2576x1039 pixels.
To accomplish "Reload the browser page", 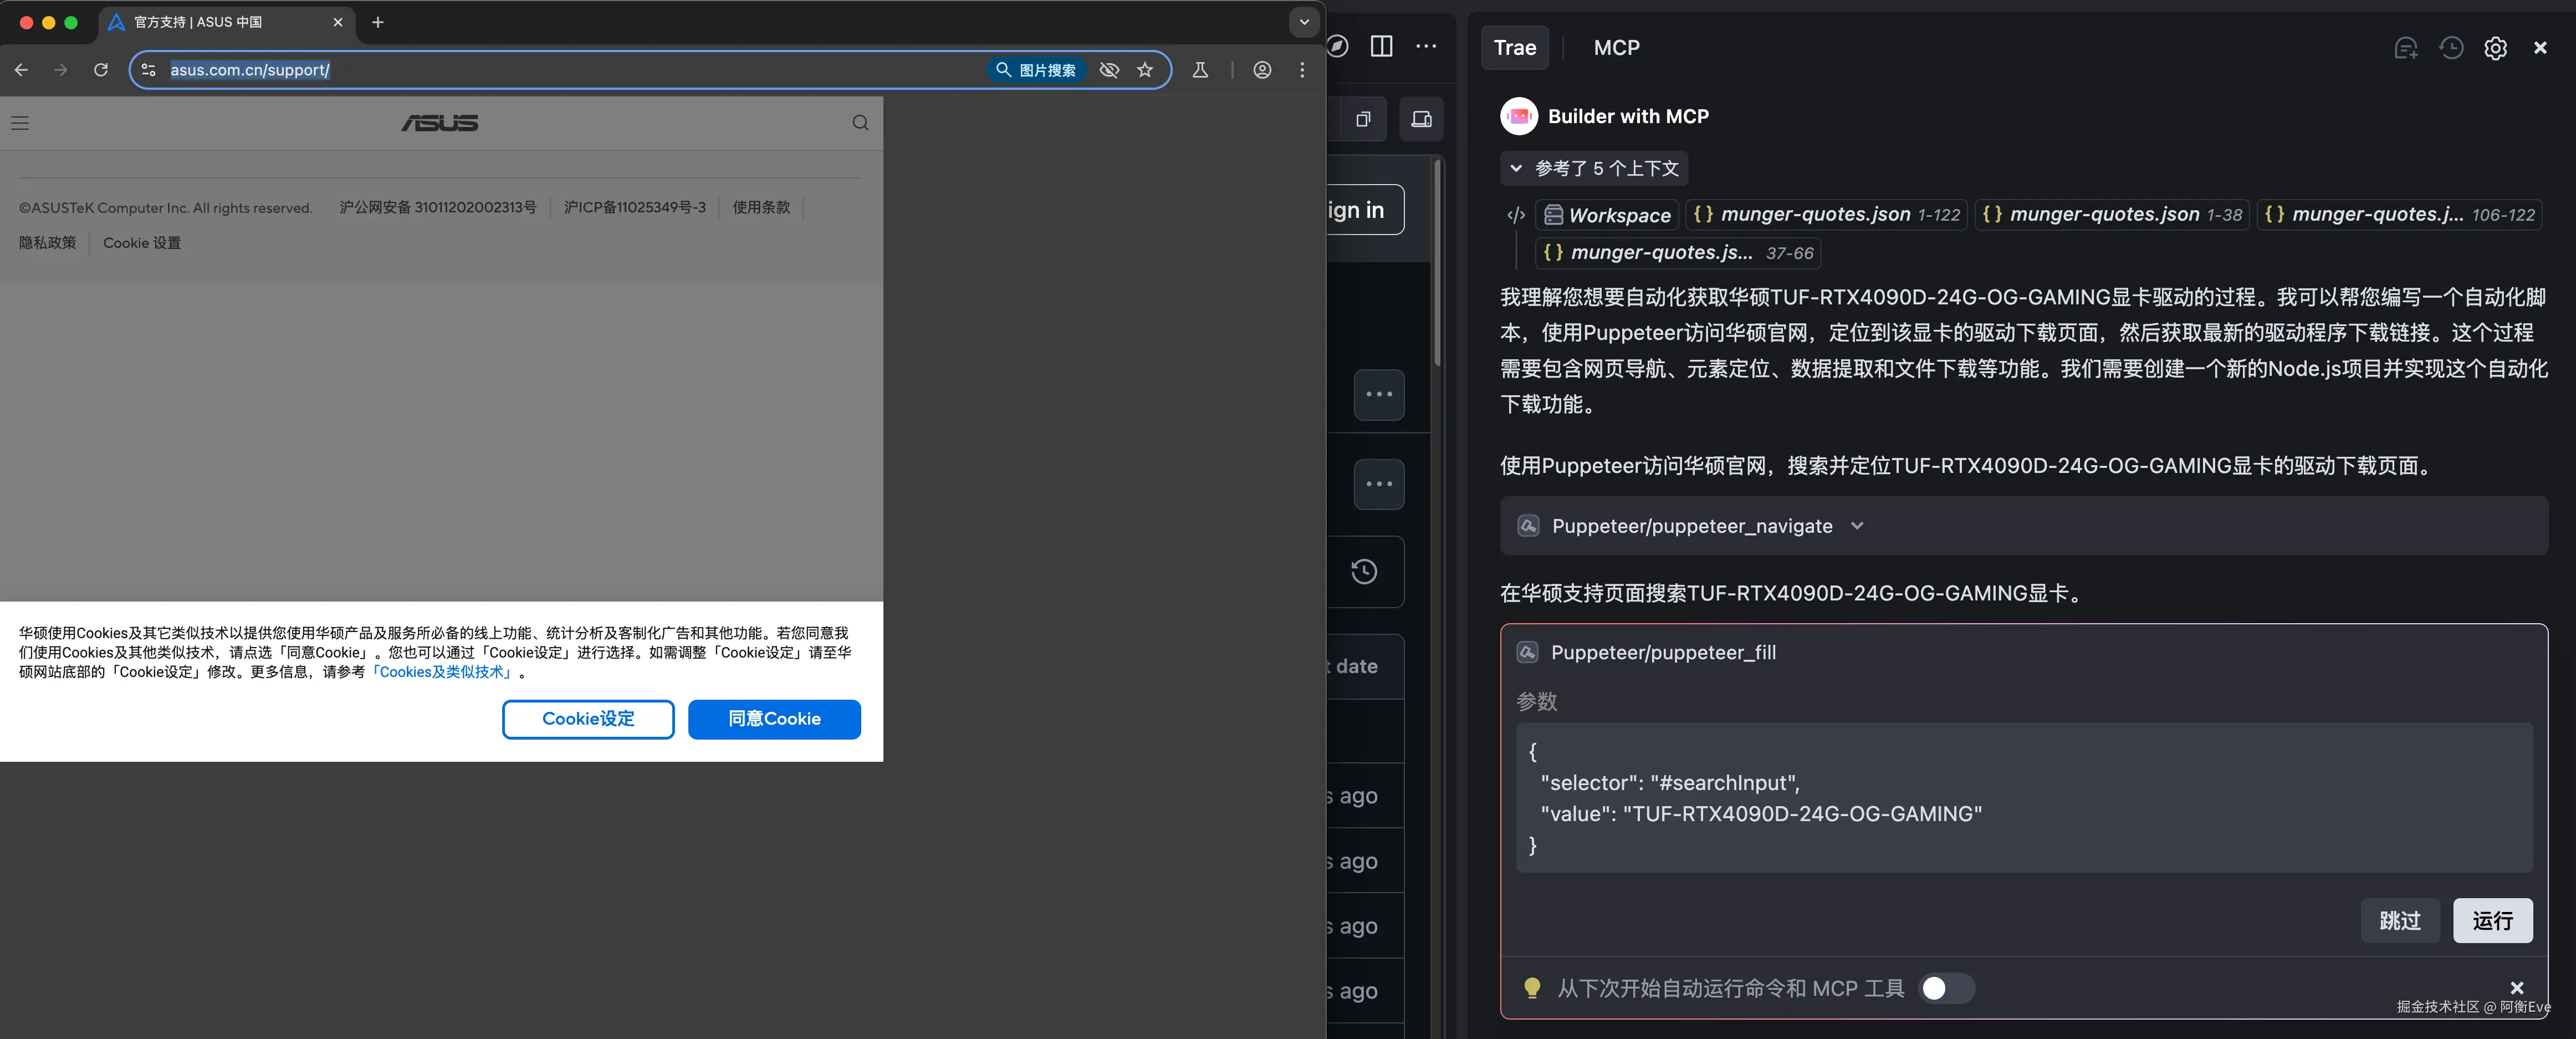I will point(101,70).
